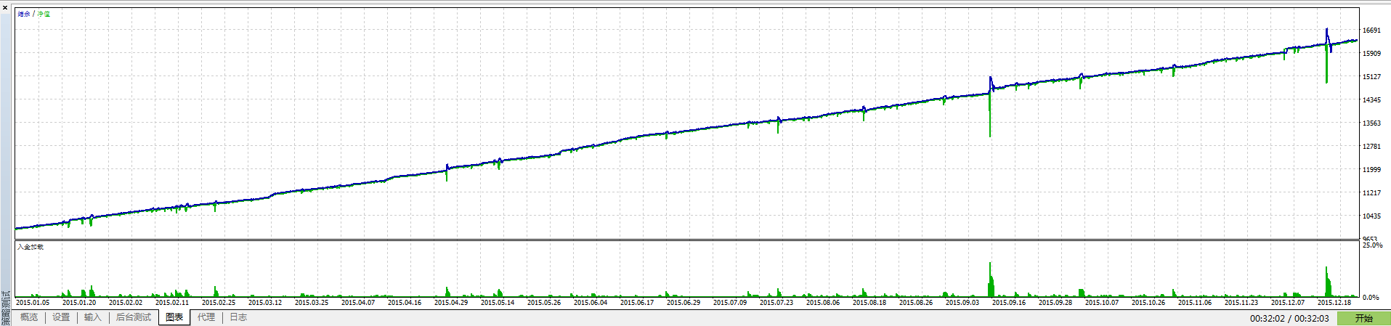Open the 概览 overview tab
1391x326 pixels.
pyautogui.click(x=29, y=317)
